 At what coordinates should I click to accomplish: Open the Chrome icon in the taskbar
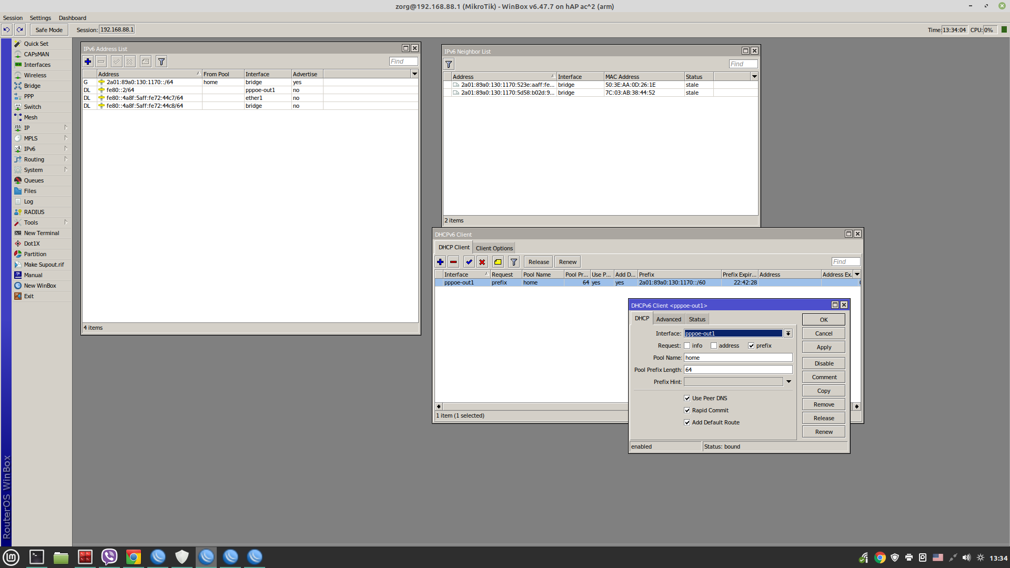(x=134, y=556)
